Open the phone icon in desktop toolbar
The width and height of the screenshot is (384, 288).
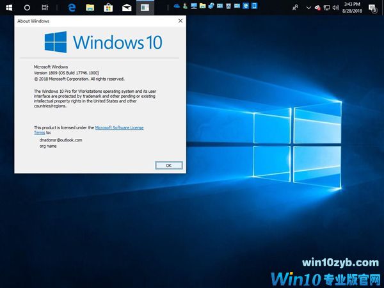coord(255,6)
